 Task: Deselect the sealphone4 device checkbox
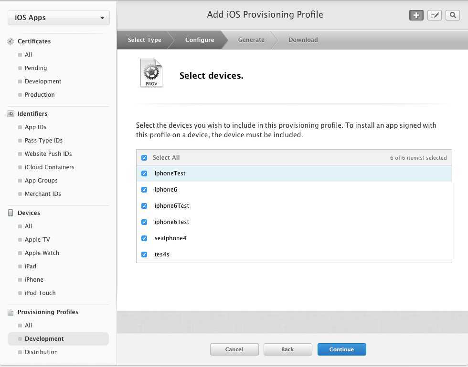point(144,238)
